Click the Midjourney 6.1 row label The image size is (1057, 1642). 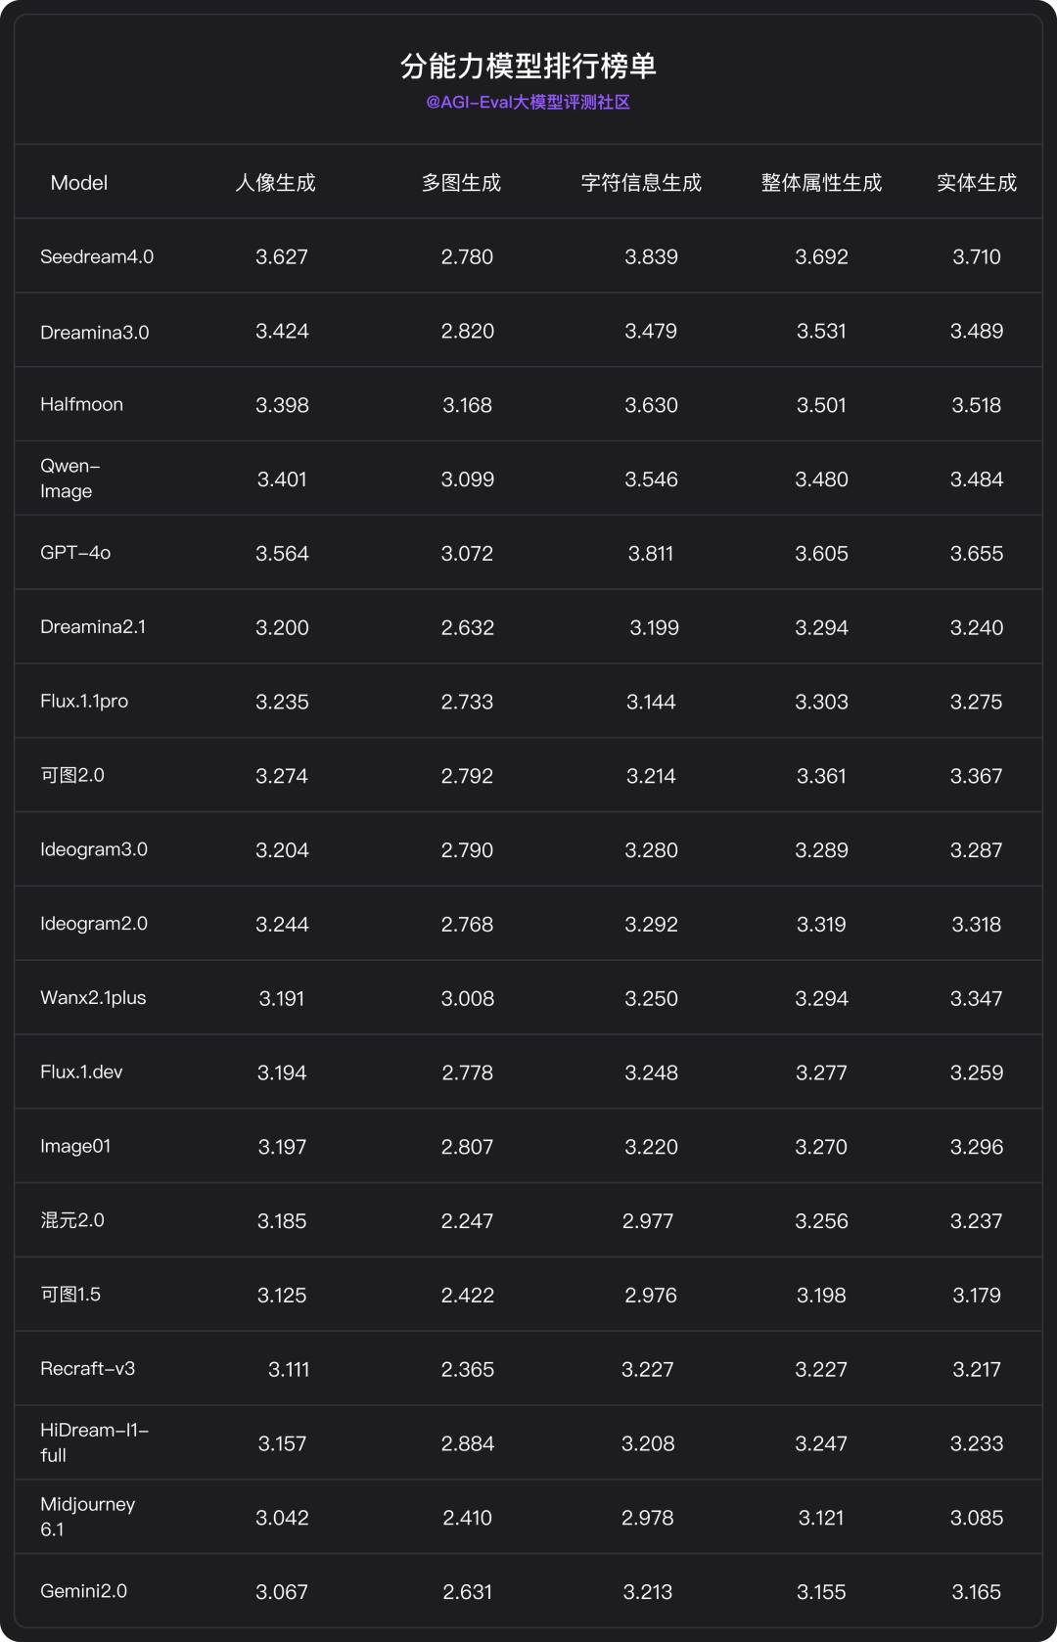[x=87, y=1517]
